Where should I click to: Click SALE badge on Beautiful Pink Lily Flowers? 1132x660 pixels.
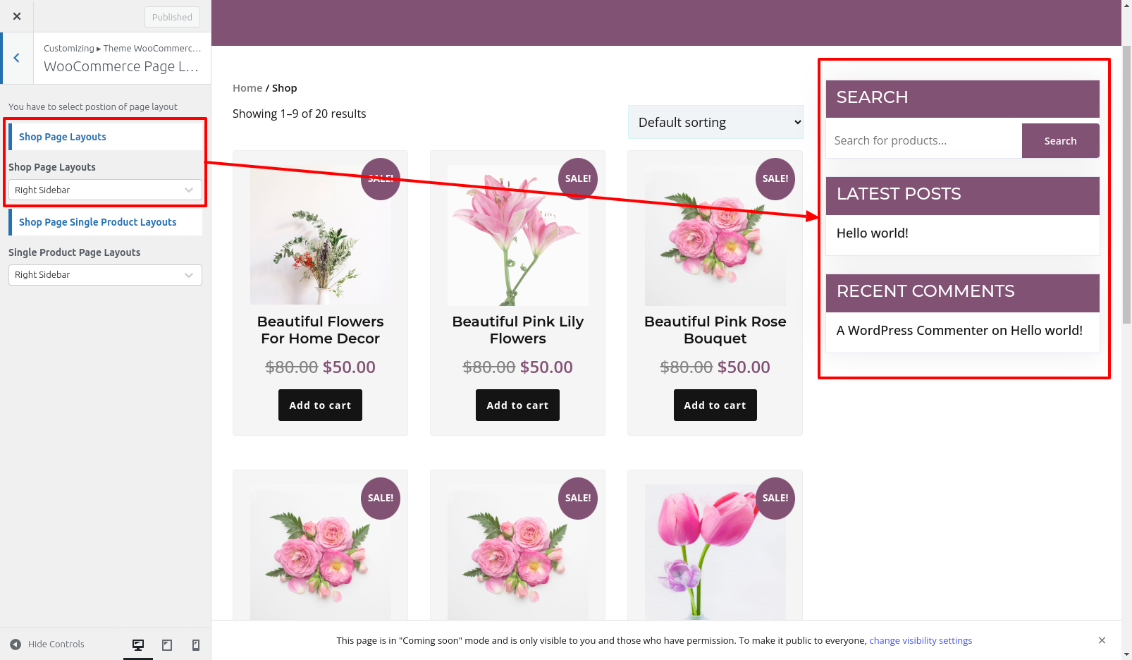pyautogui.click(x=577, y=179)
